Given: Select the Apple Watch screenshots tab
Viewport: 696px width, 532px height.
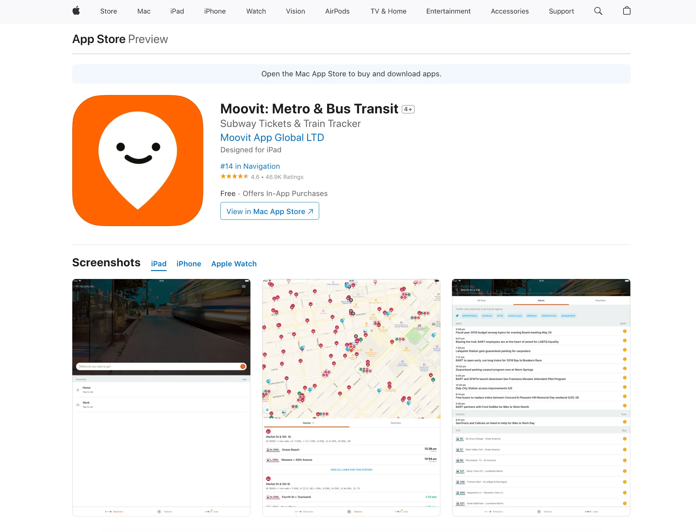Looking at the screenshot, I should pyautogui.click(x=234, y=264).
